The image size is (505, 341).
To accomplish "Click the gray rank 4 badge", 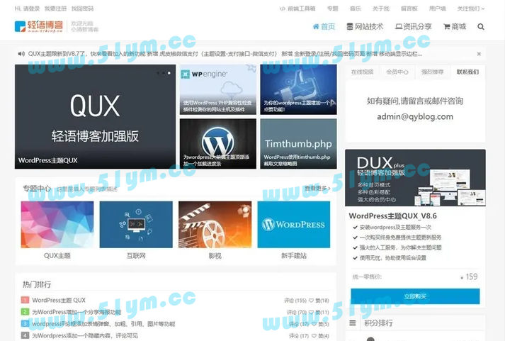I will pos(25,335).
